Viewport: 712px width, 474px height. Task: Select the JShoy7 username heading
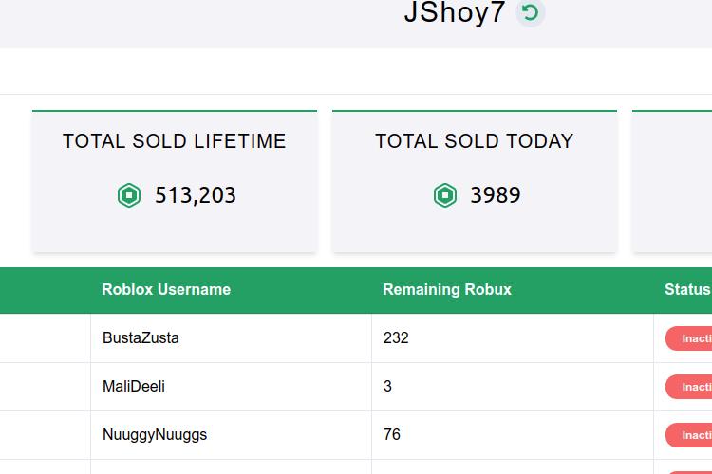455,11
